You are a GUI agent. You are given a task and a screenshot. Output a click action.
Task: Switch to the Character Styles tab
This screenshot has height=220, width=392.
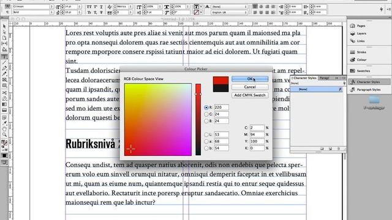[304, 78]
